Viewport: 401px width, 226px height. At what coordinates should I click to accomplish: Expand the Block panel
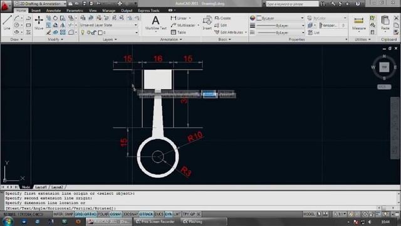[224, 40]
